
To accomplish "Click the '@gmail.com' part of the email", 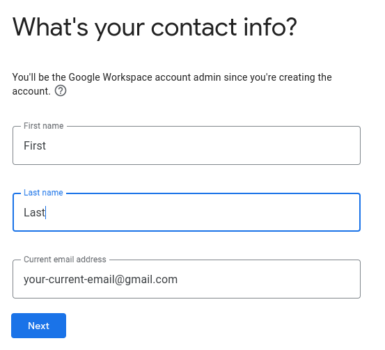I will [x=146, y=280].
